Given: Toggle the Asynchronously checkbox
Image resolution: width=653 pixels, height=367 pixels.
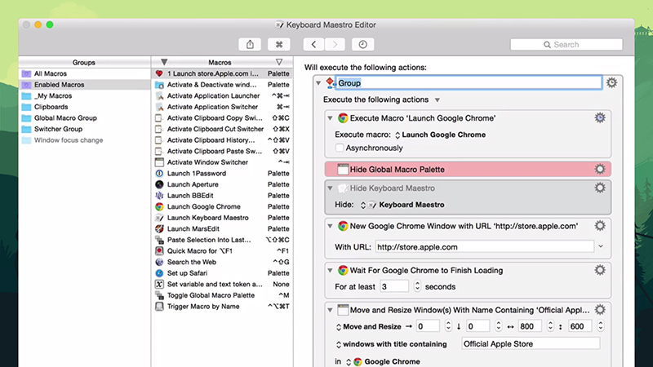Looking at the screenshot, I should 340,148.
